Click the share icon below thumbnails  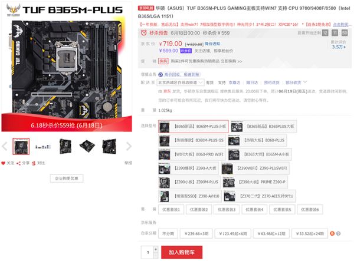point(18,163)
